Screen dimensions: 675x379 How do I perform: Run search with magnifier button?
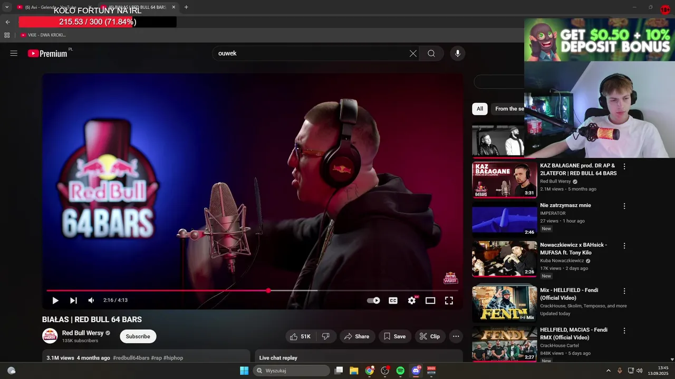point(431,53)
